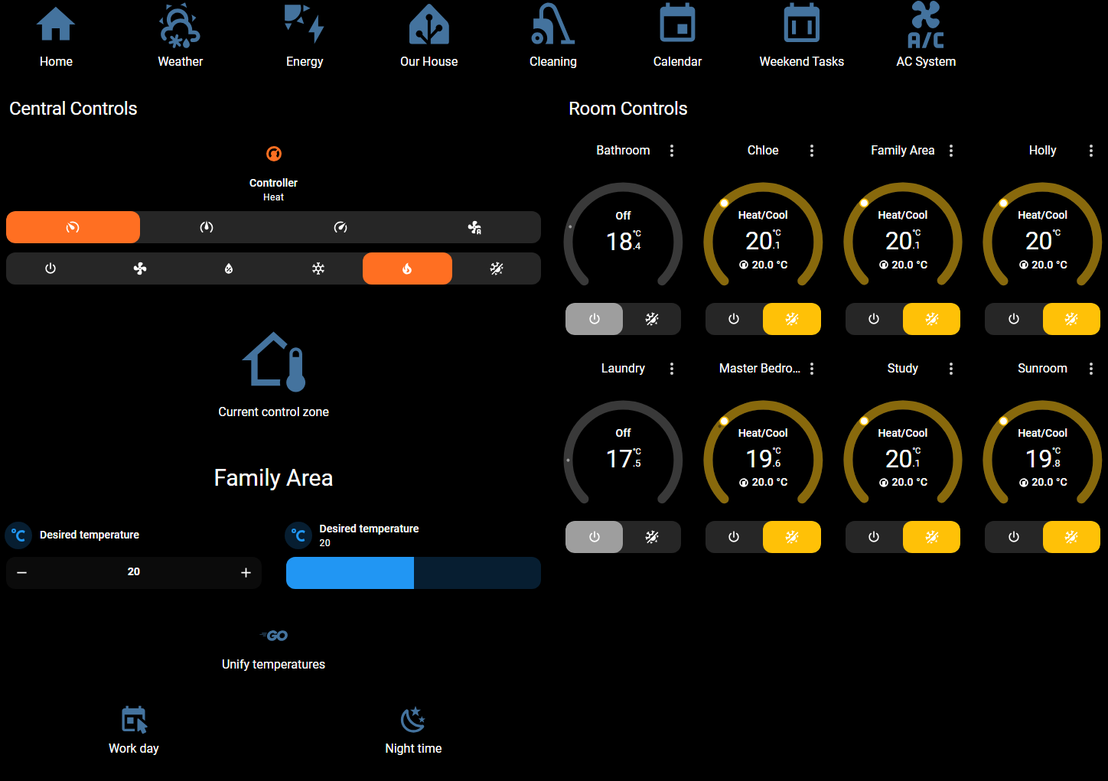The image size is (1108, 781).
Task: Open the Sunroom card three-dot menu
Action: (1091, 369)
